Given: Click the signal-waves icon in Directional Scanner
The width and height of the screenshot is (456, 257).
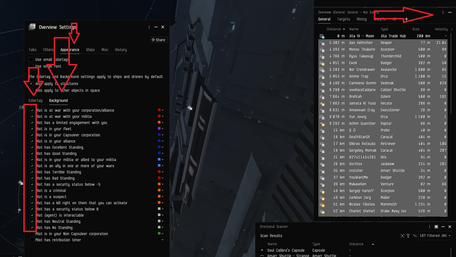Looking at the screenshot, I should point(408,236).
